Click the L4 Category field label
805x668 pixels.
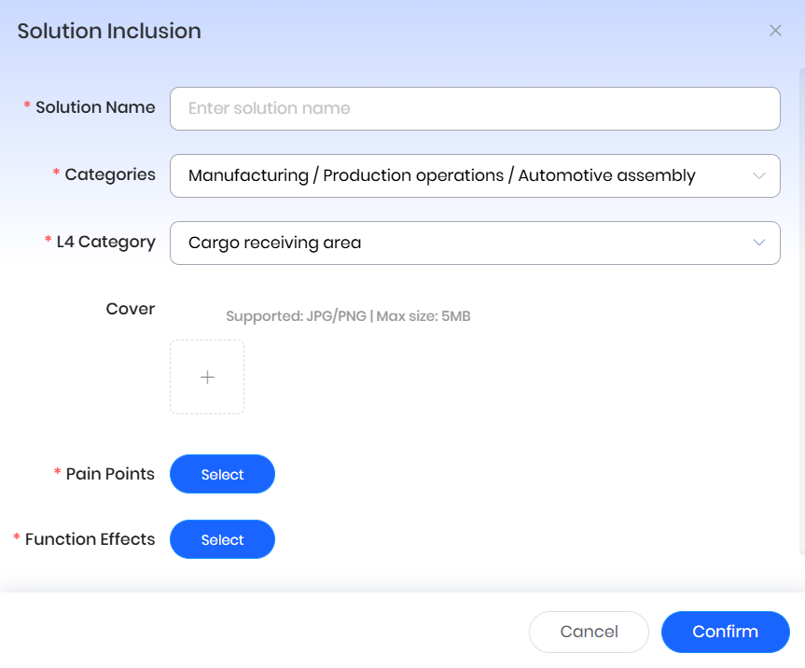click(x=105, y=242)
